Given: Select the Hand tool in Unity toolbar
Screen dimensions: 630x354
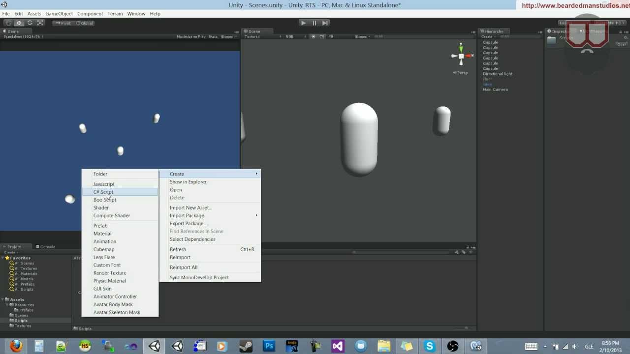Looking at the screenshot, I should 8,23.
